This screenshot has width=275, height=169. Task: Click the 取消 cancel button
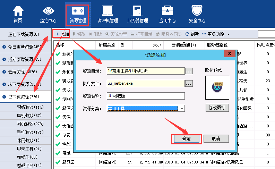pyautogui.click(x=216, y=138)
